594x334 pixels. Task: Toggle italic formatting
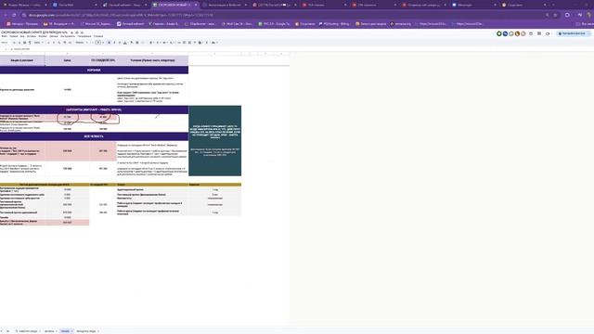pos(114,43)
